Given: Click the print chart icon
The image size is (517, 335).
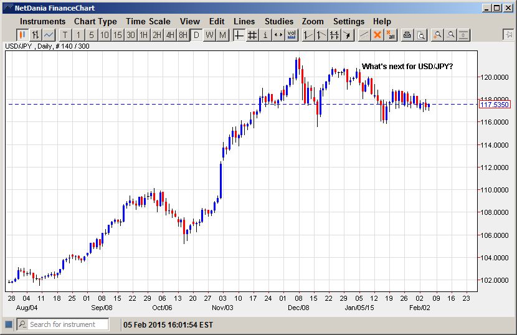Looking at the screenshot, I should 407,35.
